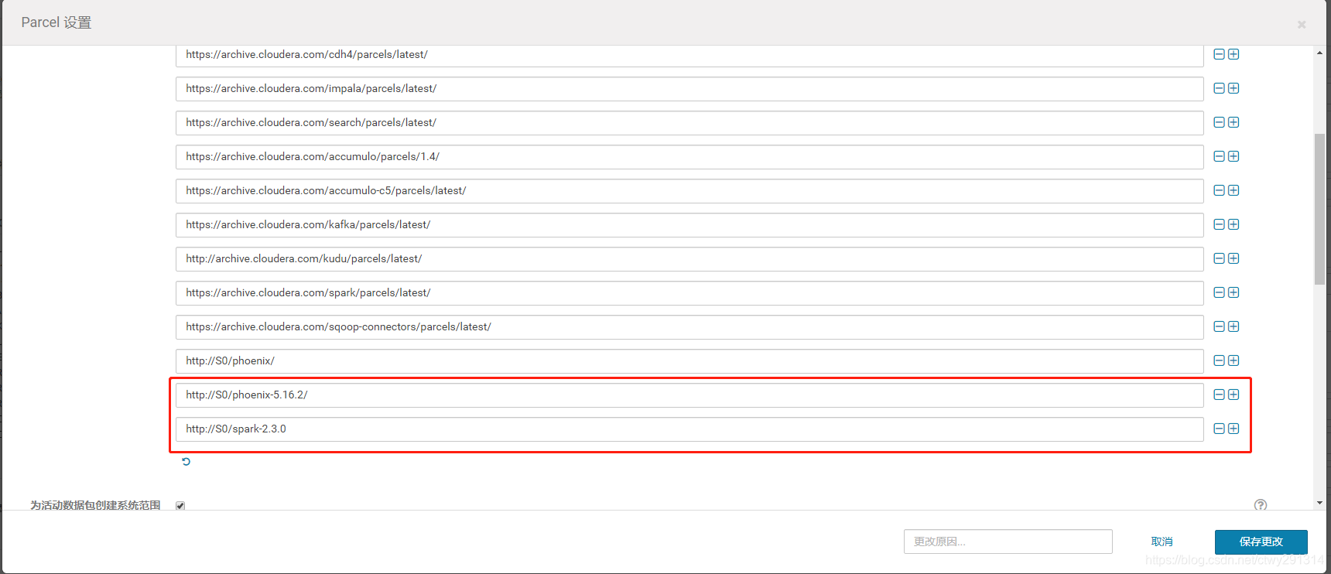Edit the spark/parcels/latest URL field
The height and width of the screenshot is (574, 1331).
(689, 293)
